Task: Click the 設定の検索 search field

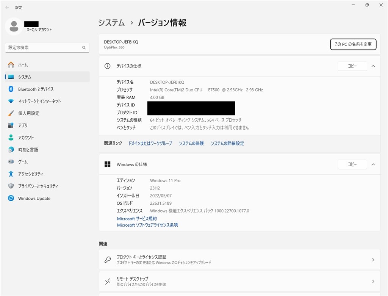Action: click(47, 47)
